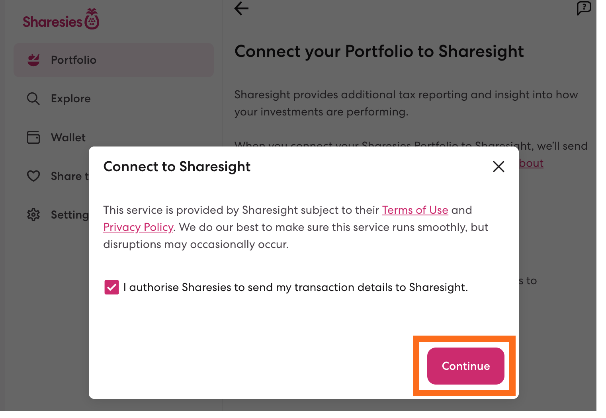The width and height of the screenshot is (606, 418).
Task: Open the Privacy Policy link
Action: click(x=138, y=227)
